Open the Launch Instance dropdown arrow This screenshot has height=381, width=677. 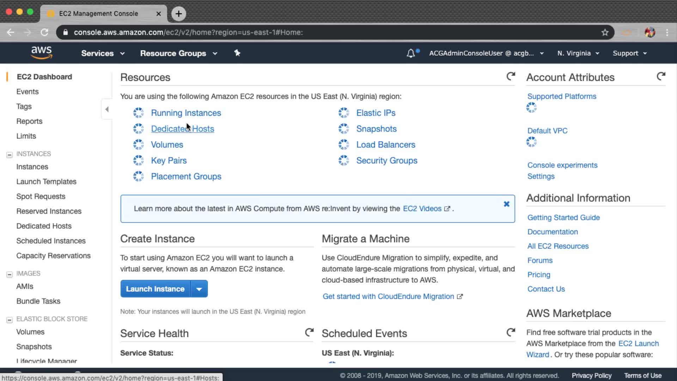click(x=199, y=289)
